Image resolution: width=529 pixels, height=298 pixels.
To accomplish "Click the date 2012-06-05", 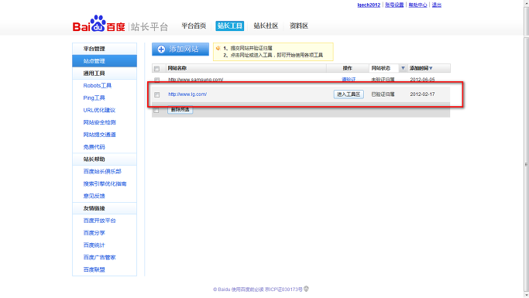I will tap(422, 80).
